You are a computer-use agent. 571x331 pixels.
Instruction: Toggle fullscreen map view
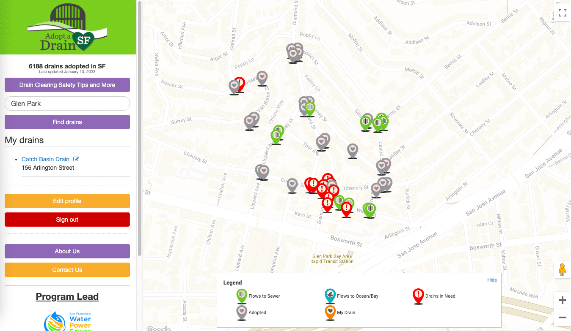[562, 13]
